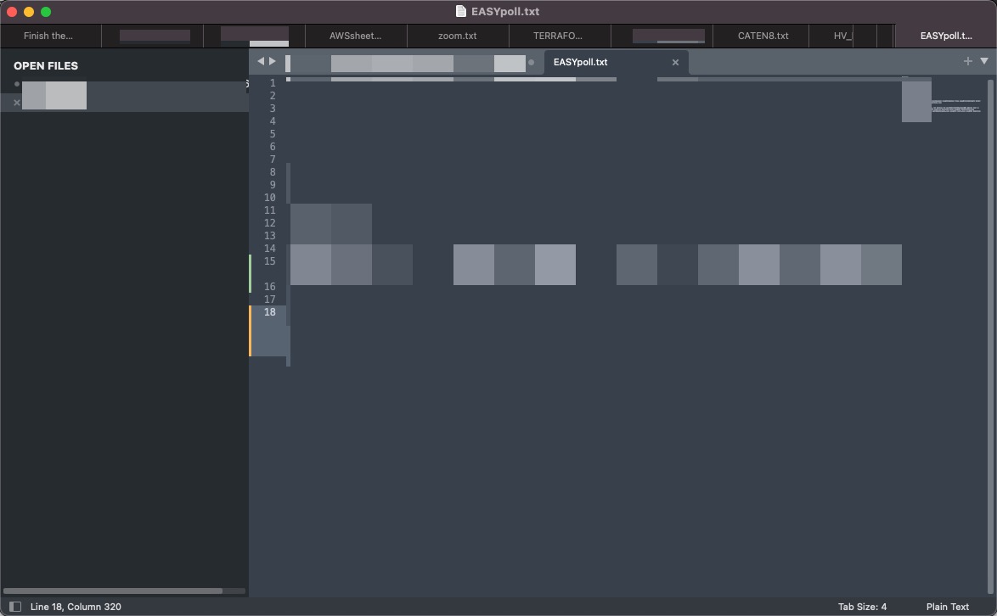Close the file listed under OPEN FILES

point(15,102)
